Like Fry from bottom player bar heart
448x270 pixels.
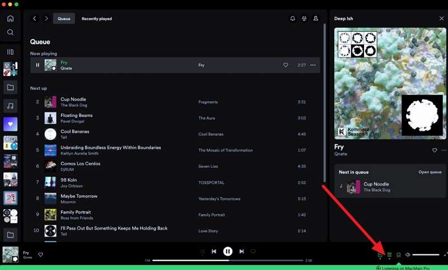[x=40, y=254]
